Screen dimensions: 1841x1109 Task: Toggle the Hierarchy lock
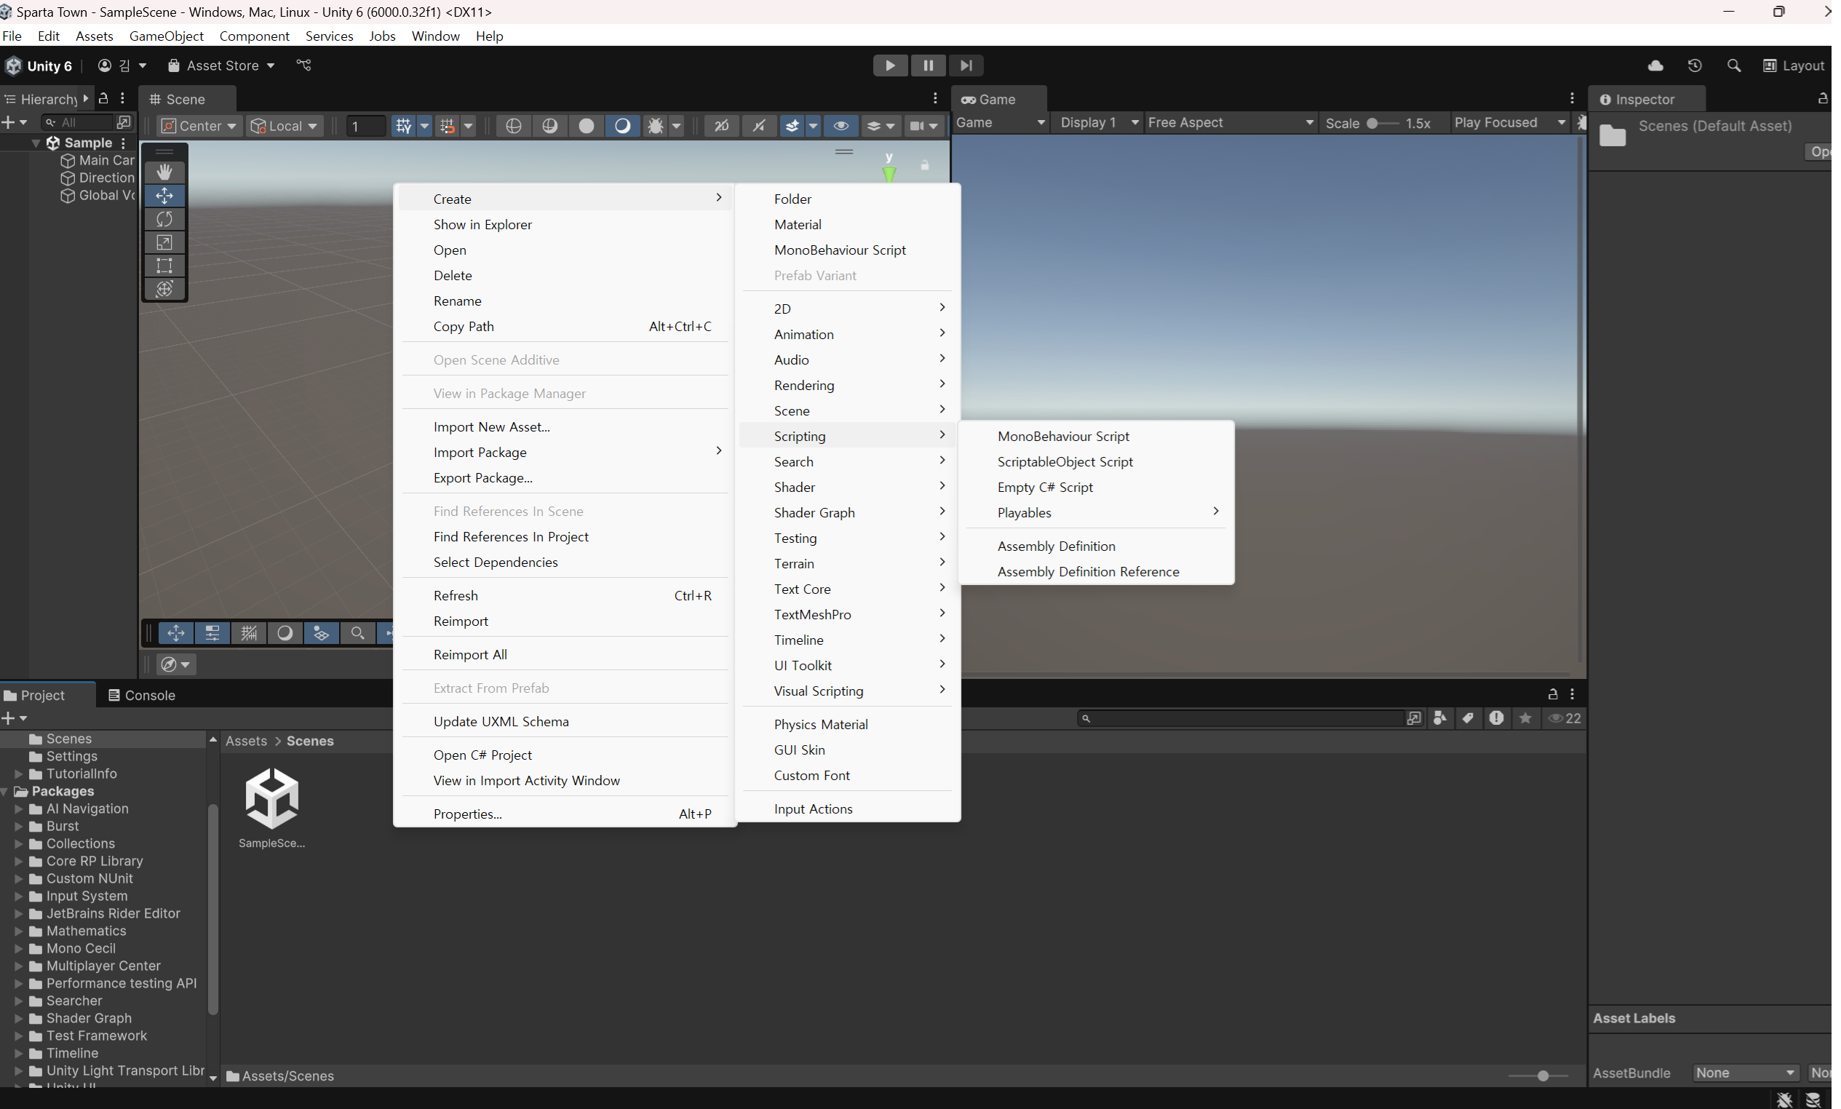pyautogui.click(x=104, y=99)
